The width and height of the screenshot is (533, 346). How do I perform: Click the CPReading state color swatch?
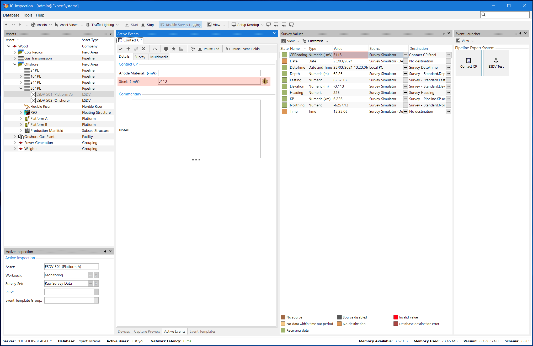pos(284,55)
